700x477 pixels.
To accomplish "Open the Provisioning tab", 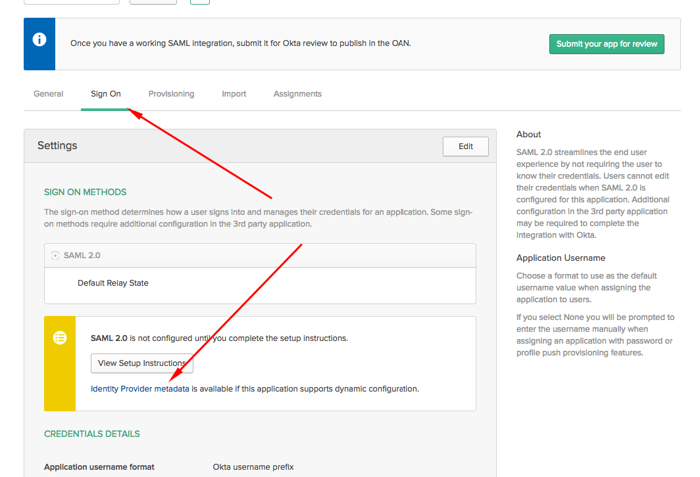I will tap(171, 93).
